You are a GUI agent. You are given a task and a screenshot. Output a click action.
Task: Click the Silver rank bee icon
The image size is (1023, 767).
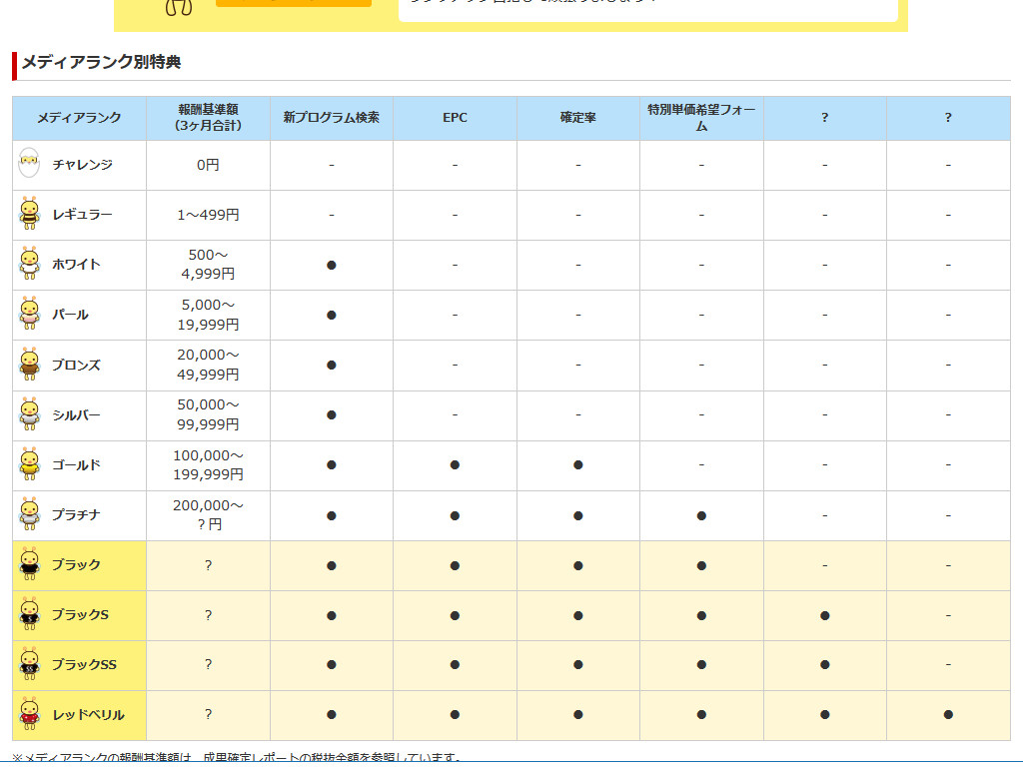(29, 414)
